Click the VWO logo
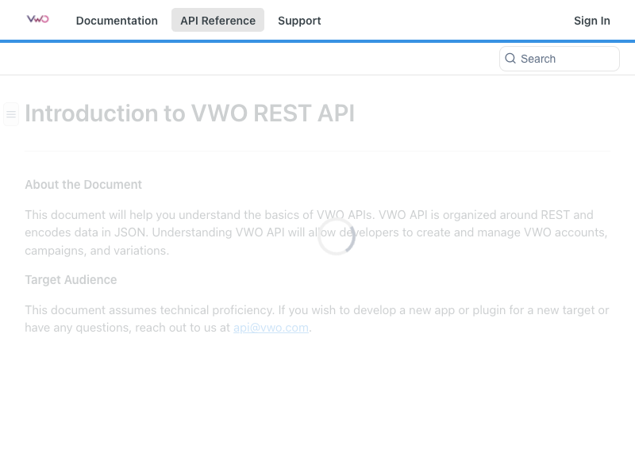The image size is (635, 476). [x=37, y=19]
